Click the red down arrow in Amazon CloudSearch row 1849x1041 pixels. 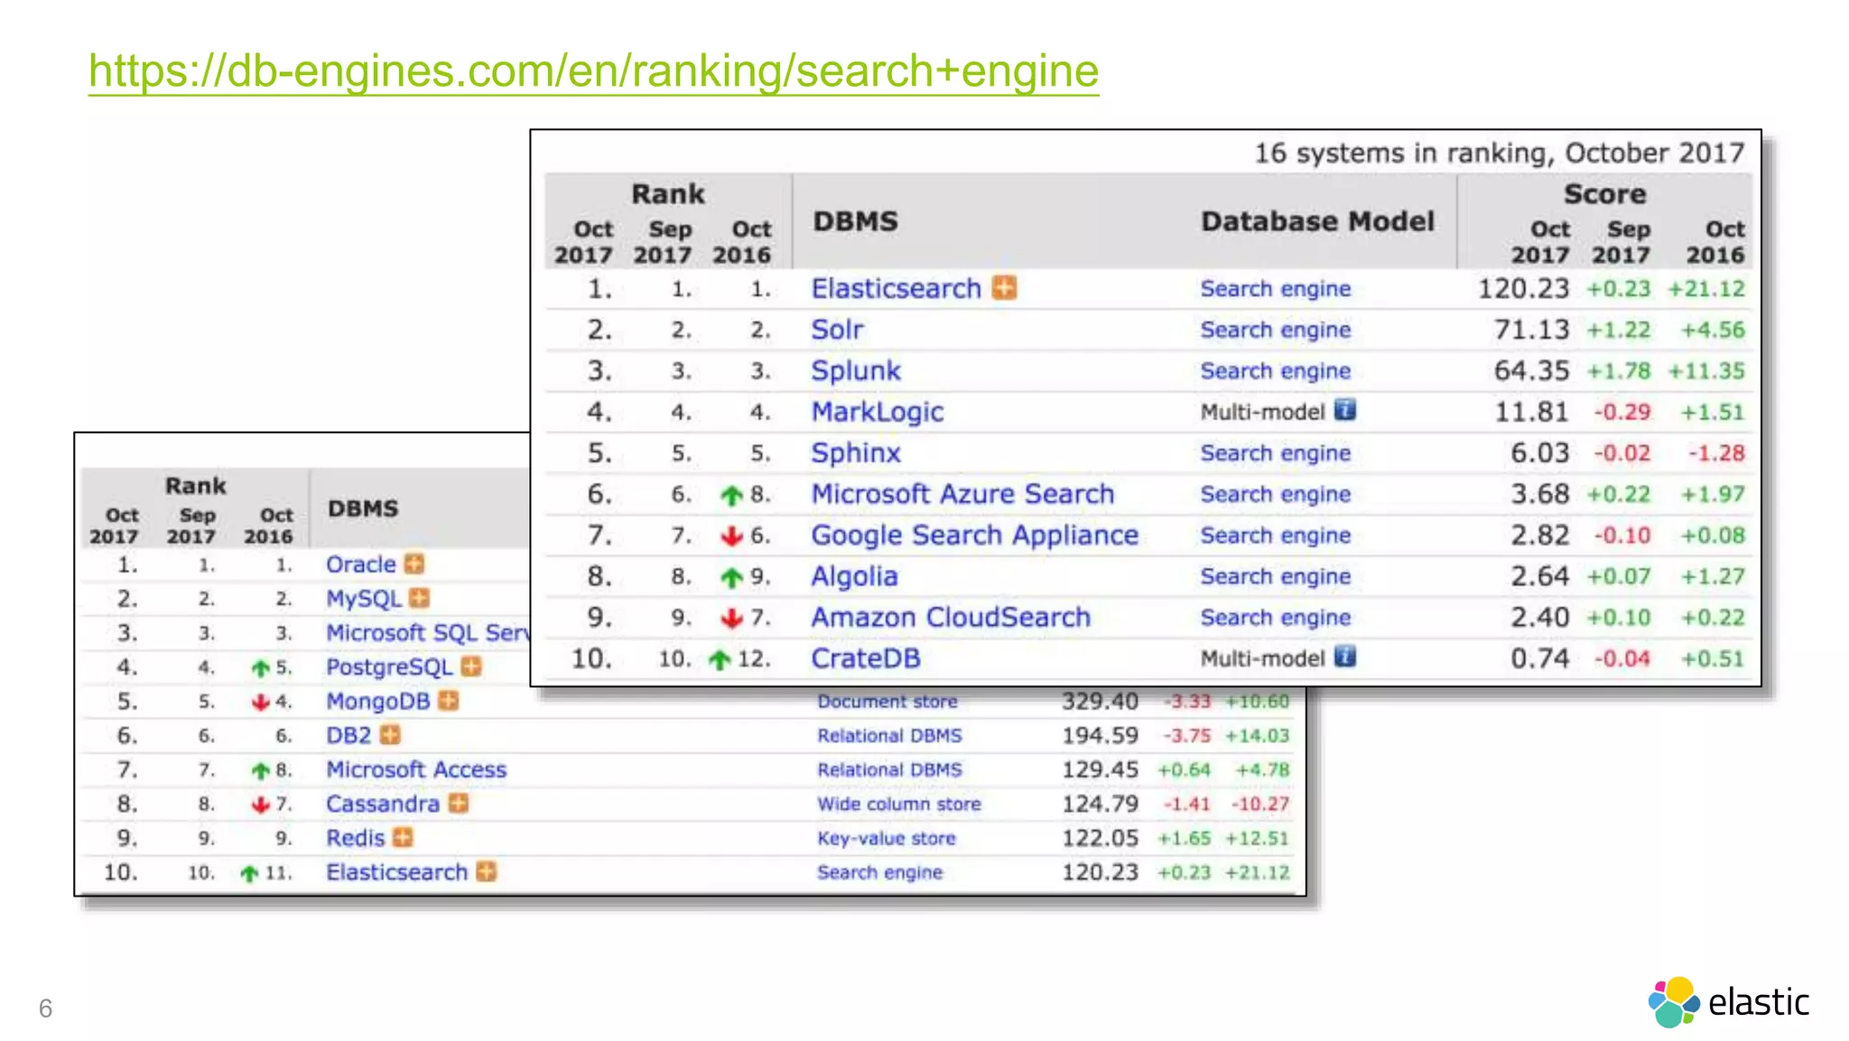[x=731, y=618]
